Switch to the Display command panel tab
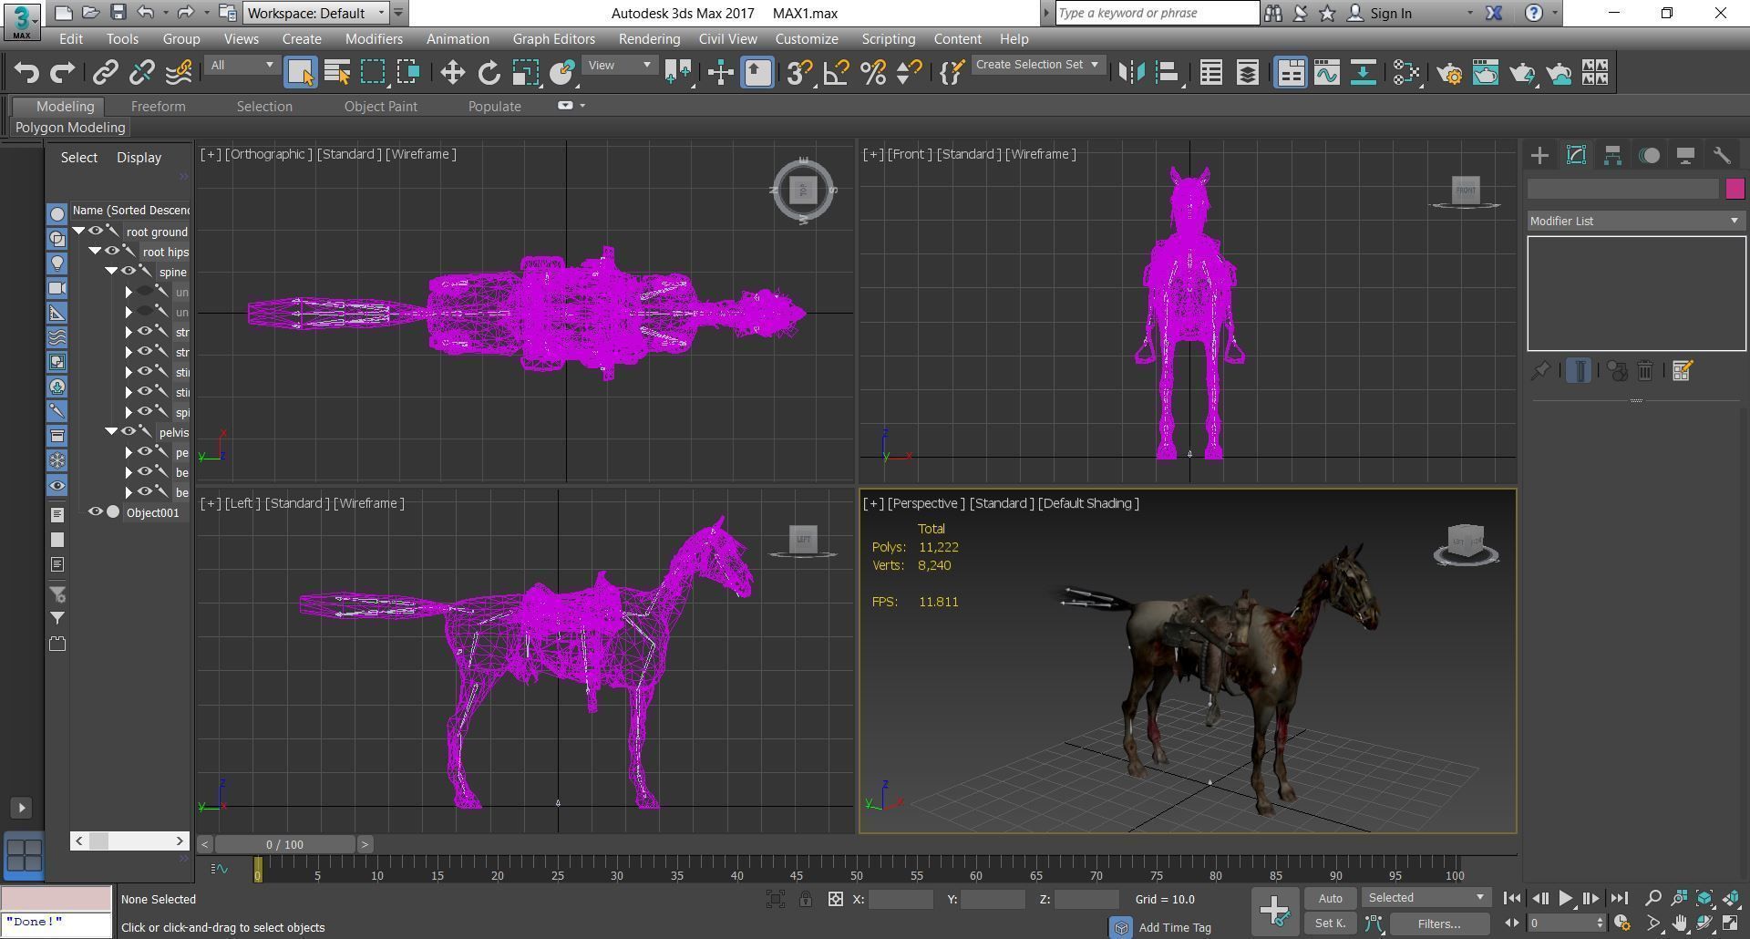Image resolution: width=1750 pixels, height=939 pixels. tap(1685, 156)
